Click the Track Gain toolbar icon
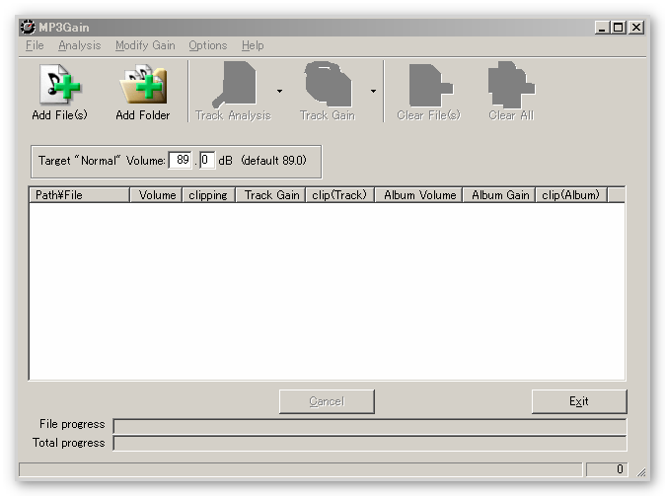Image resolution: width=665 pixels, height=496 pixels. pyautogui.click(x=328, y=84)
